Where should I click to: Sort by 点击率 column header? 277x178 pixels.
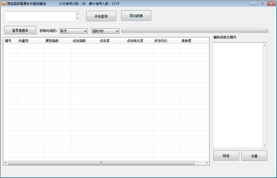click(x=112, y=41)
